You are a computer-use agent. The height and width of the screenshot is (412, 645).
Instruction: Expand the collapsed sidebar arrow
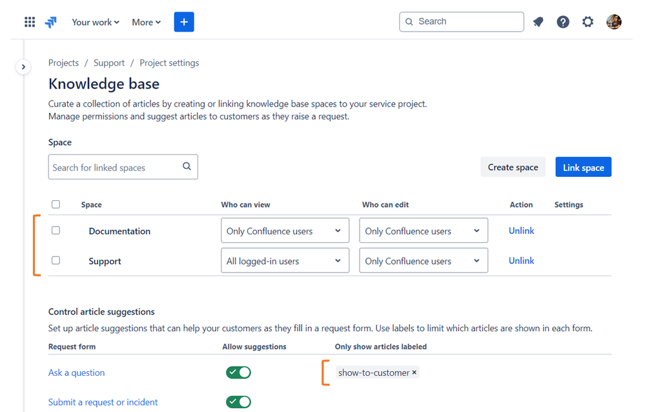23,67
